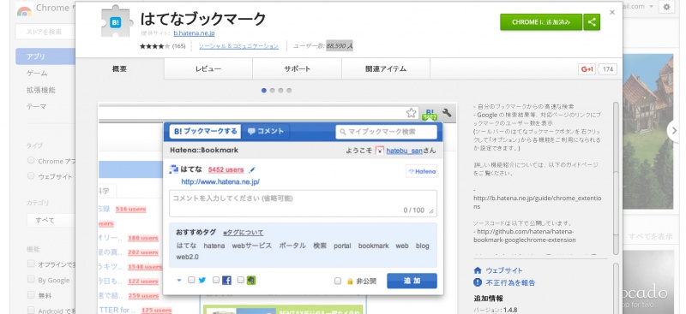Open settings gear icon in store header
The image size is (686, 314).
coord(666,7)
